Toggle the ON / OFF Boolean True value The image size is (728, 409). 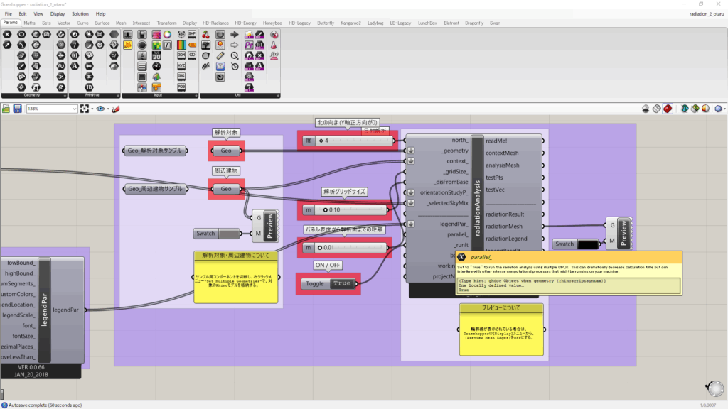342,283
